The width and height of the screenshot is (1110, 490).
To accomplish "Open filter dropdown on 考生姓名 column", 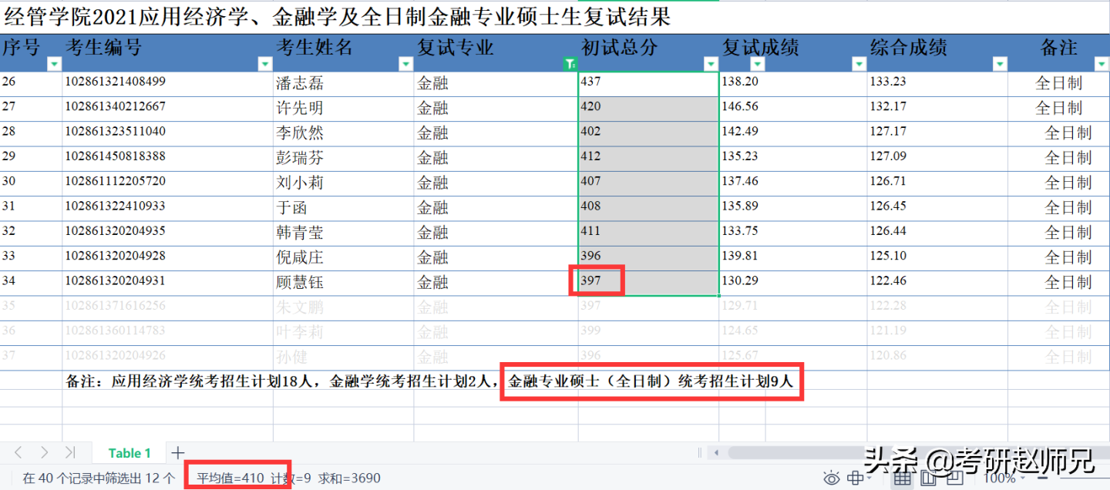I will point(405,65).
